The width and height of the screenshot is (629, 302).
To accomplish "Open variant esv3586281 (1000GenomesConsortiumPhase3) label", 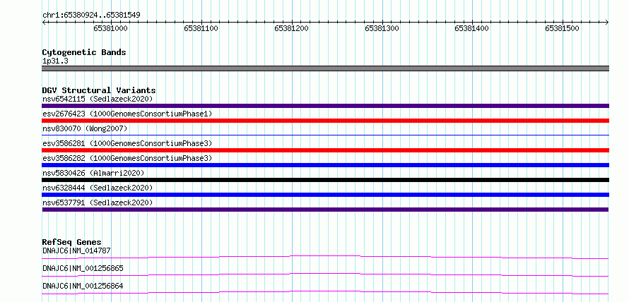I will (127, 143).
